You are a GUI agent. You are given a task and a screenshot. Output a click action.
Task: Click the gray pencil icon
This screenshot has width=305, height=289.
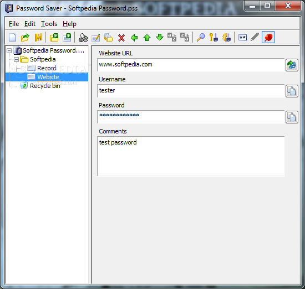(x=255, y=37)
